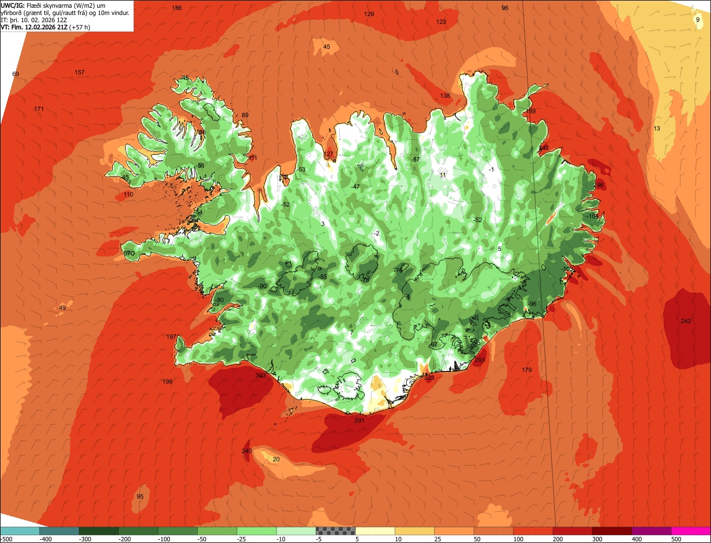Click the map value '129'
The width and height of the screenshot is (711, 543).
pyautogui.click(x=369, y=14)
